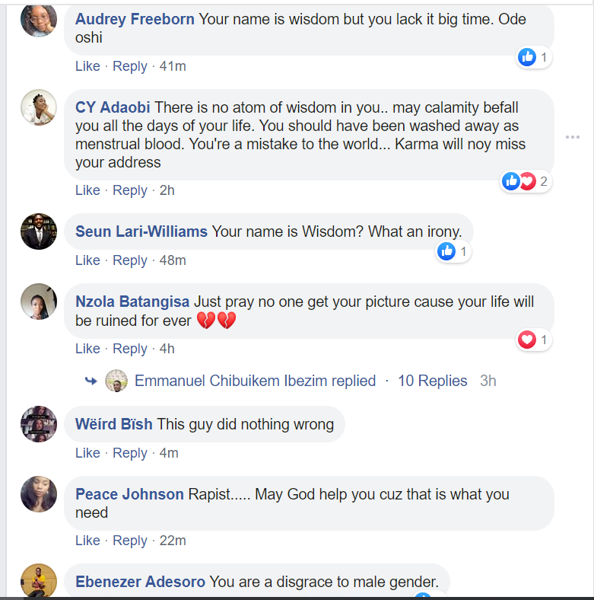Click the Emmanuel Chibuikem Ibezim replied link
This screenshot has height=600, width=594.
point(255,381)
